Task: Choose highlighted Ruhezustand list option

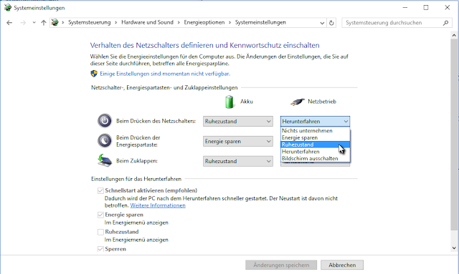Action: pyautogui.click(x=316, y=145)
